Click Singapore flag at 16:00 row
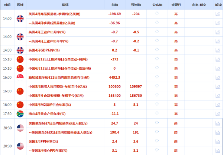Image resolution: width=223 pixels, height=155 pixels. (x=20, y=77)
